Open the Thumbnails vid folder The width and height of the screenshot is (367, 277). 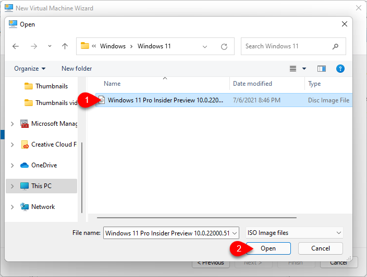pos(51,103)
